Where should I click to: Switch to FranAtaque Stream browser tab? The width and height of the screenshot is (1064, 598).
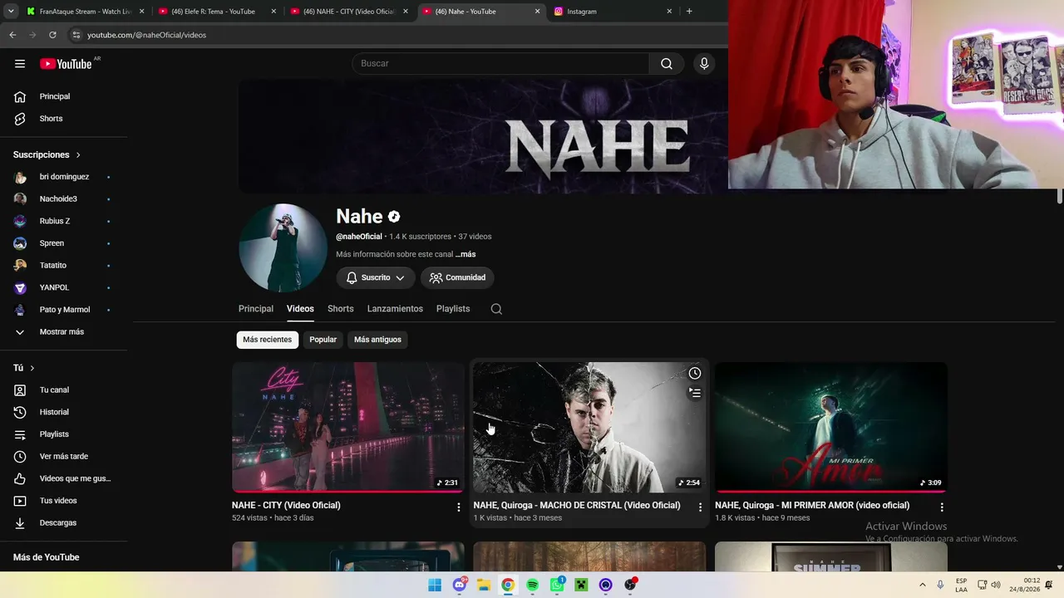pyautogui.click(x=86, y=12)
